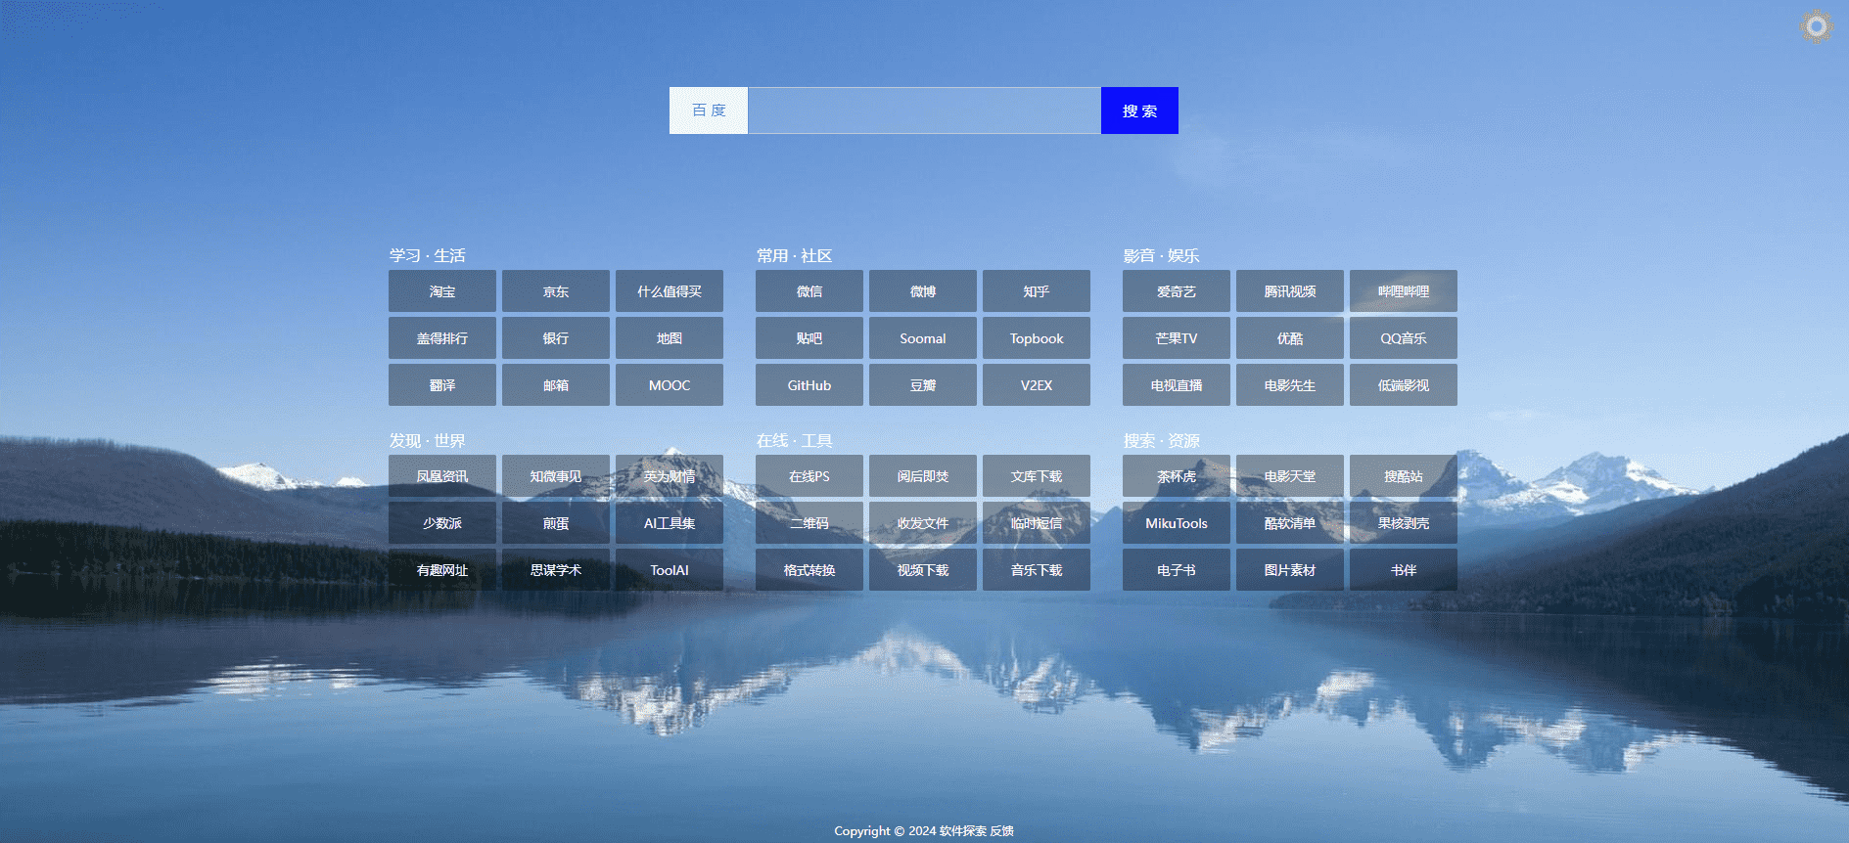Select the 在线PS tool link
This screenshot has width=1849, height=843.
(809, 476)
